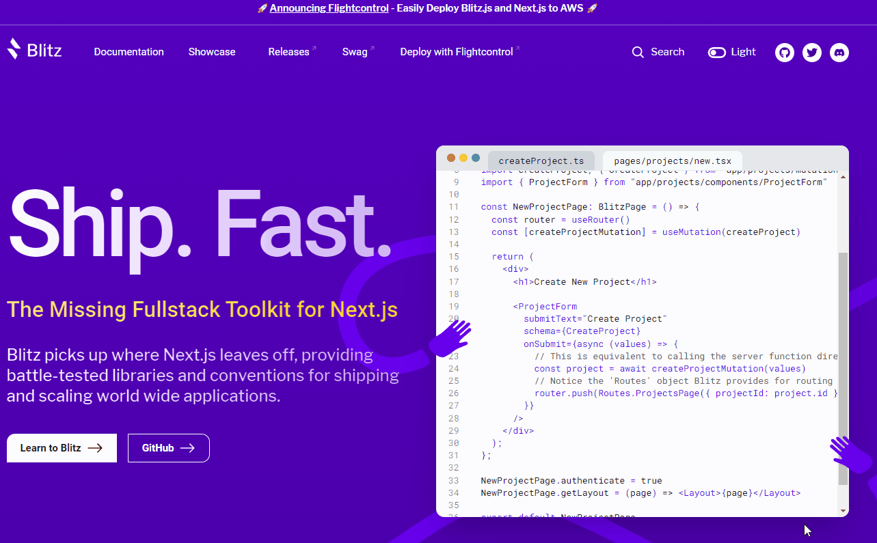The width and height of the screenshot is (877, 543).
Task: Open the Blitz Discord icon link
Action: (x=839, y=53)
